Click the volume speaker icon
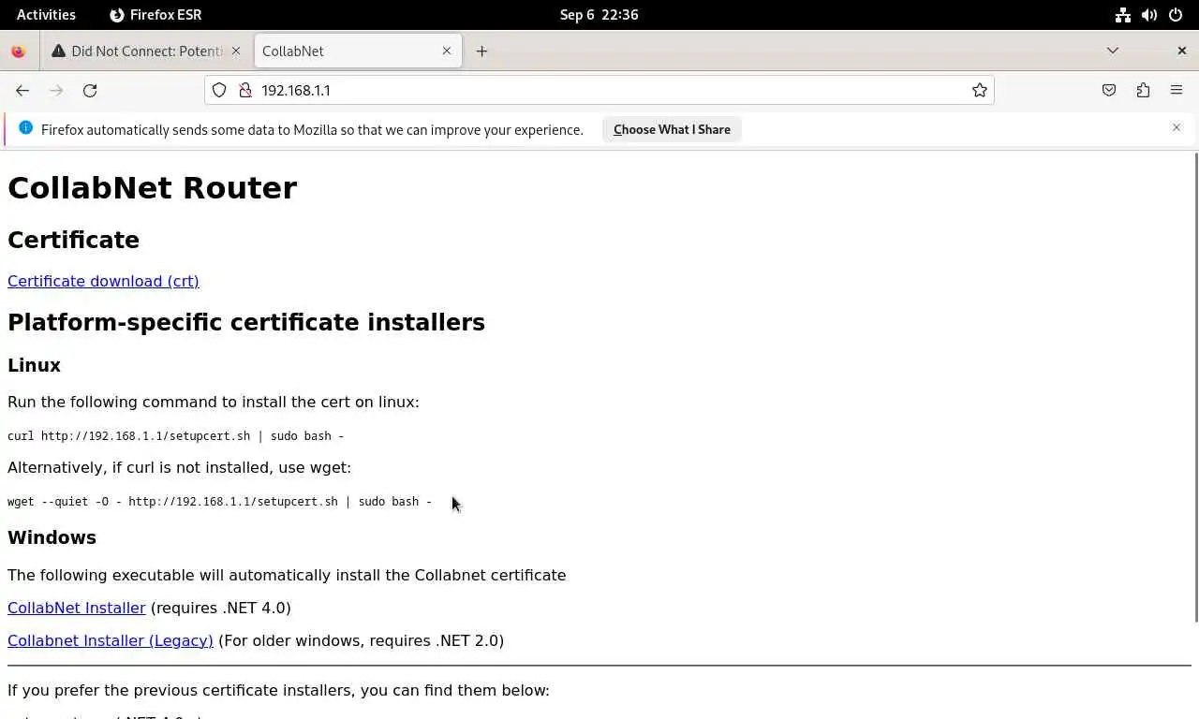Image resolution: width=1199 pixels, height=719 pixels. [x=1149, y=14]
